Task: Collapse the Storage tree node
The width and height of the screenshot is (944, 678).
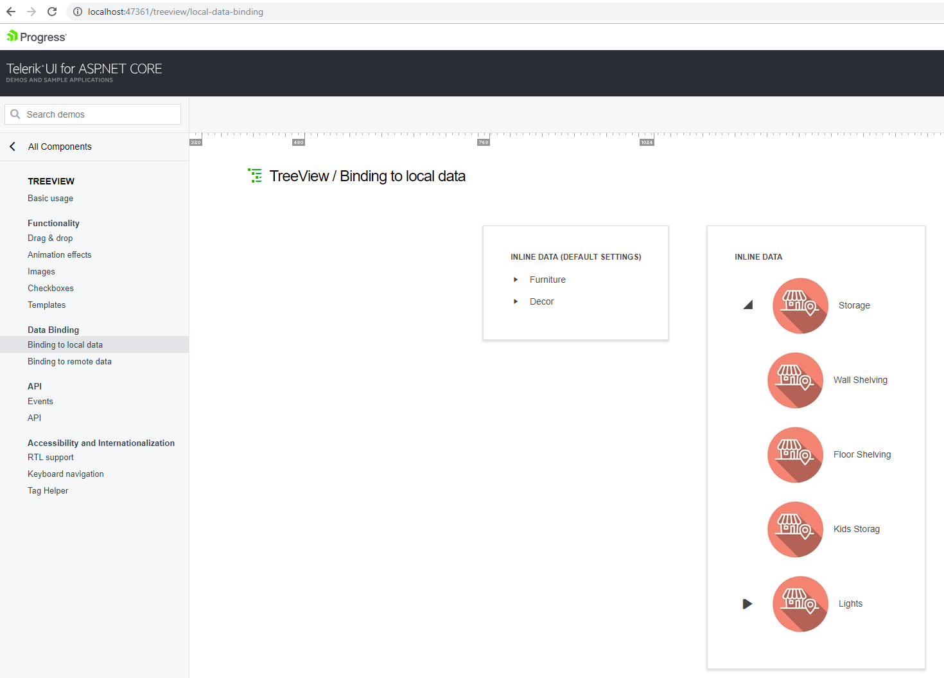Action: pyautogui.click(x=747, y=305)
